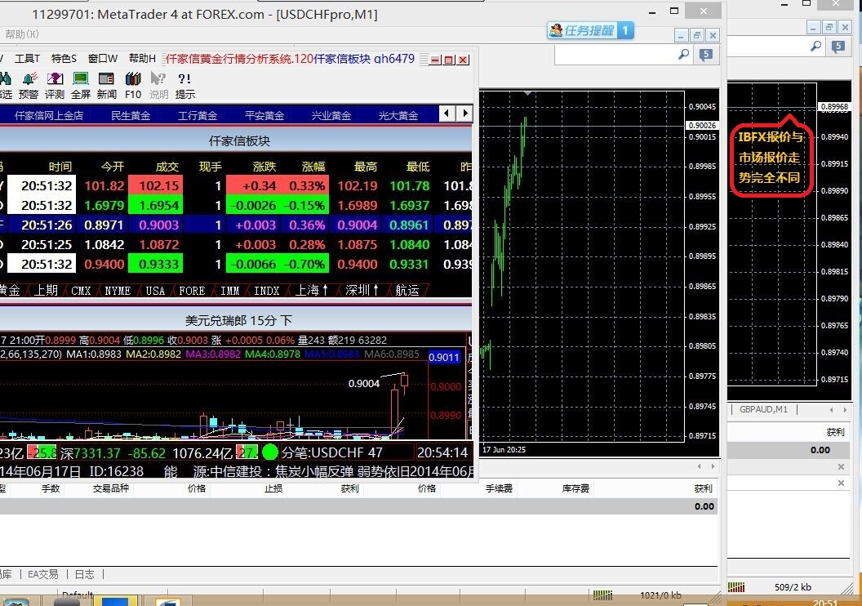Viewport: 862px width, 606px height.
Task: Switch to 全屏 full screen mode
Action: [x=81, y=79]
